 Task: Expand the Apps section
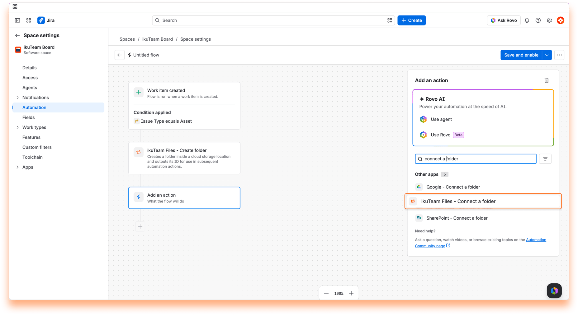tap(17, 167)
